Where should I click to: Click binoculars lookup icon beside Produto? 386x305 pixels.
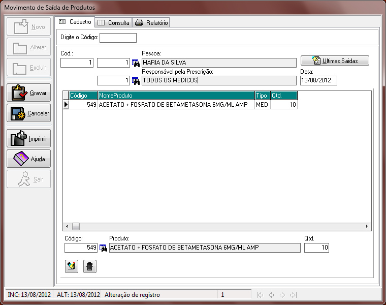(103, 248)
